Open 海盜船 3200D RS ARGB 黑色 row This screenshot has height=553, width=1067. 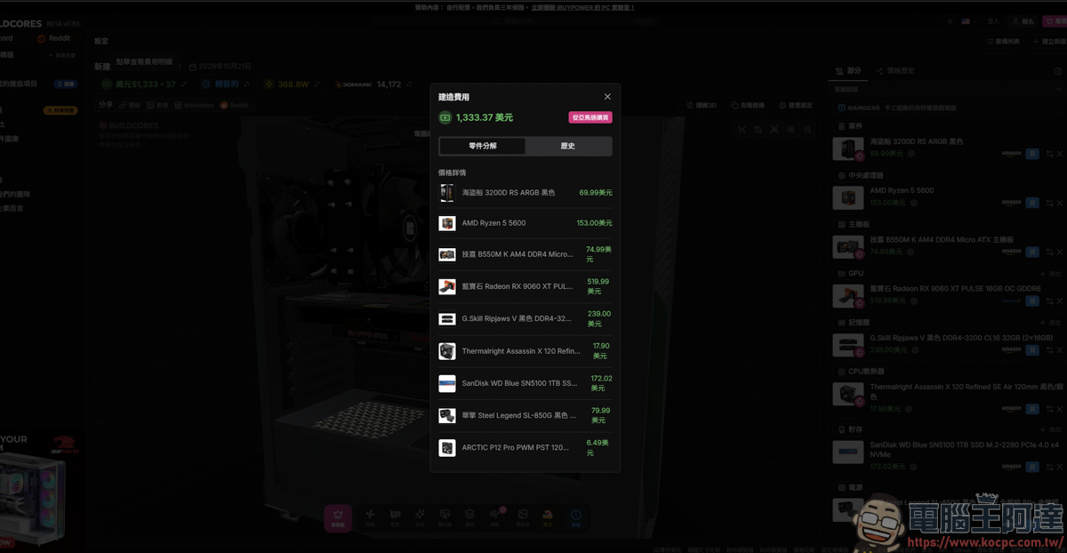tap(525, 192)
